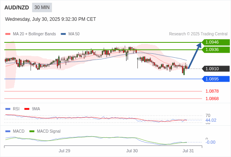The image size is (231, 157).
Task: Click the MACD blue legend swatch
Action: click(x=8, y=131)
